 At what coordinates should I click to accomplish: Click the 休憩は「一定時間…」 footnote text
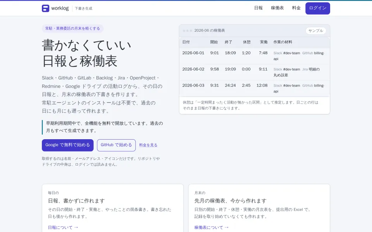pyautogui.click(x=251, y=105)
